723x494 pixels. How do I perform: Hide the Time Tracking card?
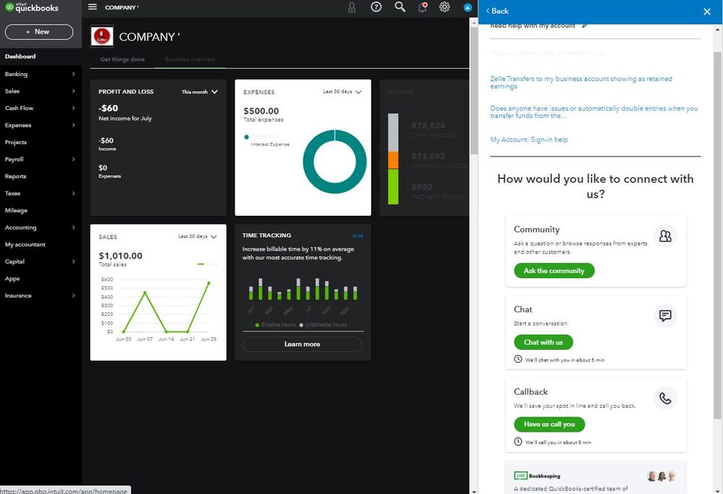pos(358,235)
